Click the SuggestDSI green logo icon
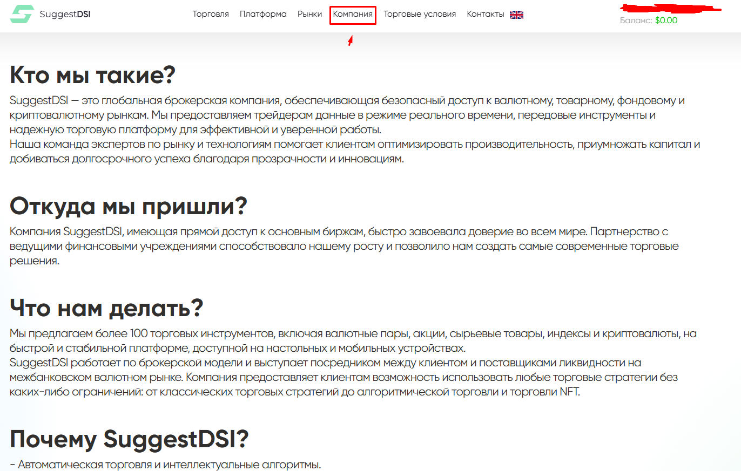Image resolution: width=741 pixels, height=471 pixels. tap(22, 14)
